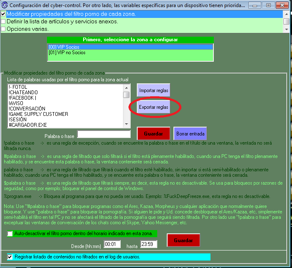Click the top options list scrollbar thumb

click(286, 21)
